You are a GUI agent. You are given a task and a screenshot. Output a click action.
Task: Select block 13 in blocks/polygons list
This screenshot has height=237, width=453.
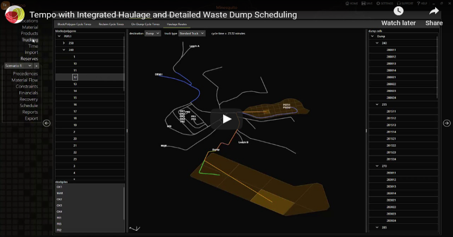[90, 84]
